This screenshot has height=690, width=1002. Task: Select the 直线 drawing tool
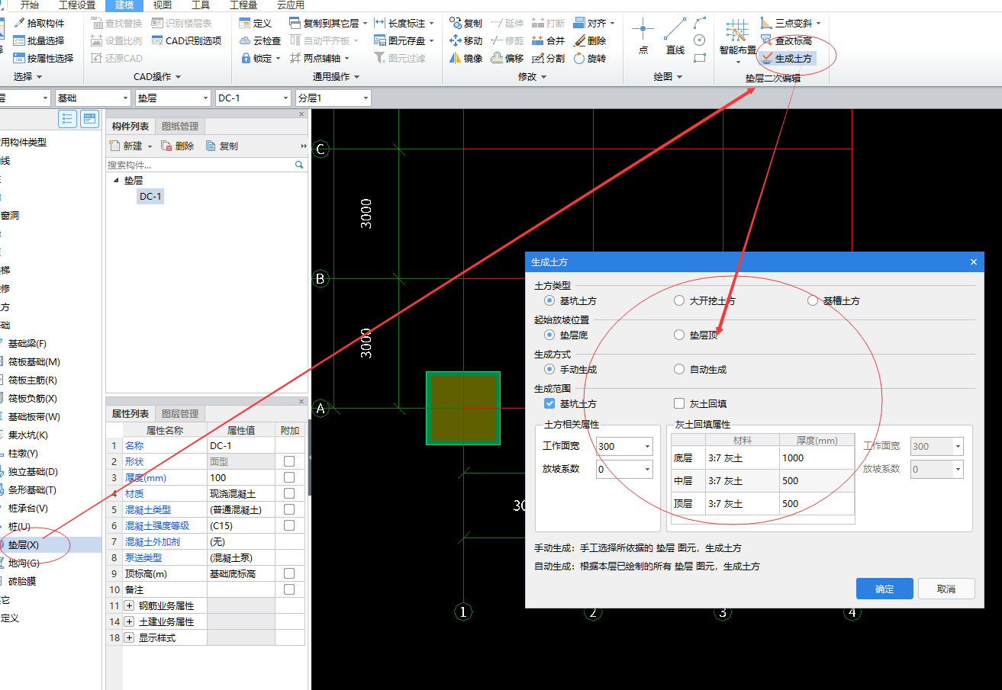coord(675,37)
